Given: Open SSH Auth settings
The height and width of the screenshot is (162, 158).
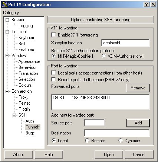Looking at the screenshot, I should tap(30, 121).
